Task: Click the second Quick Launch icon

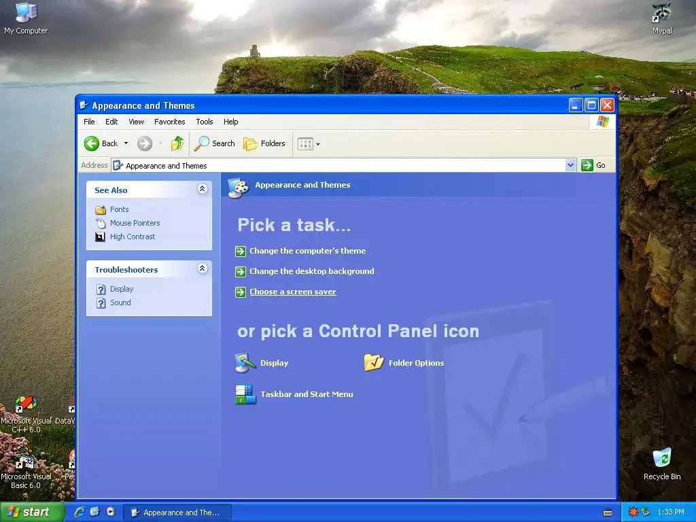Action: pyautogui.click(x=95, y=512)
